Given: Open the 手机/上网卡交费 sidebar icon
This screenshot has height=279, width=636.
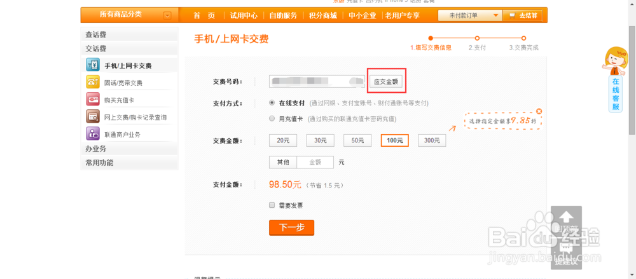Looking at the screenshot, I should (92, 65).
